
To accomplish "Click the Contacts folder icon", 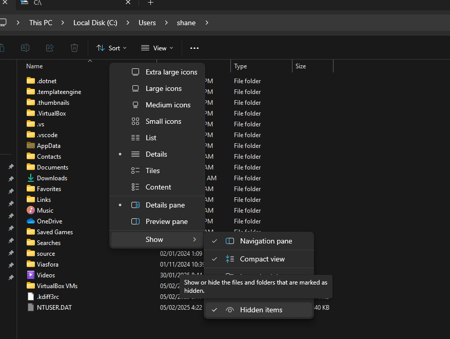I will [x=31, y=156].
